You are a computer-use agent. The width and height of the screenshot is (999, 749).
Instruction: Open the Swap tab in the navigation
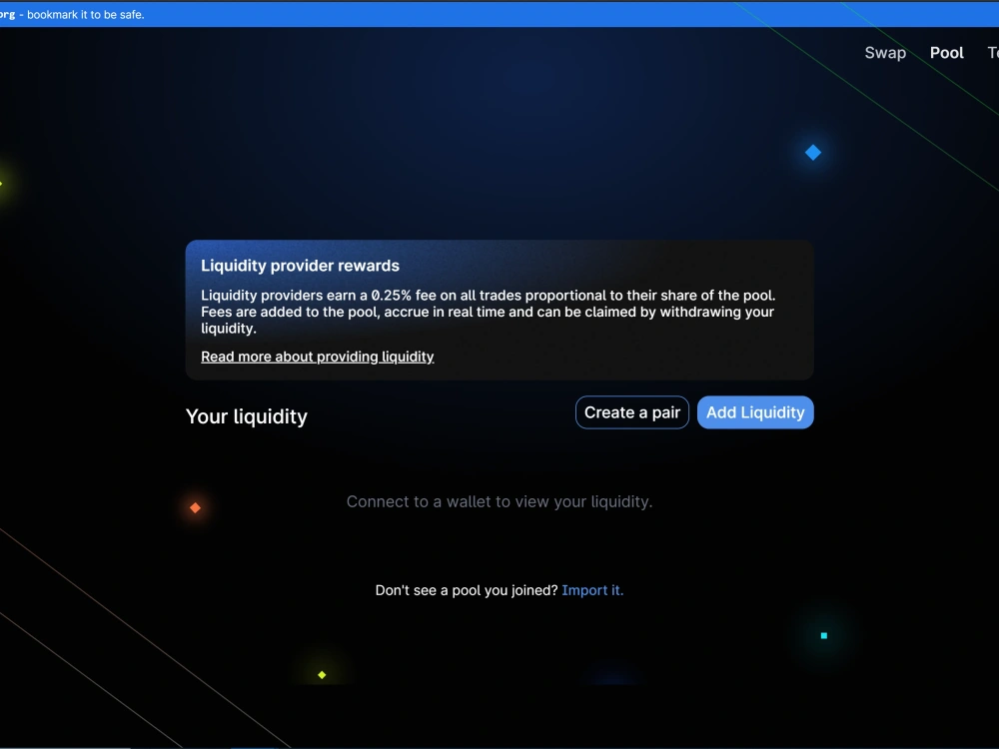coord(885,52)
